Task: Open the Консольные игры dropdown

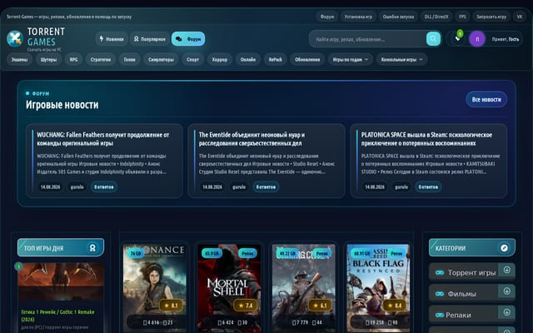Action: [401, 59]
